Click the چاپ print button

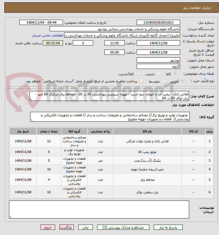(86, 227)
